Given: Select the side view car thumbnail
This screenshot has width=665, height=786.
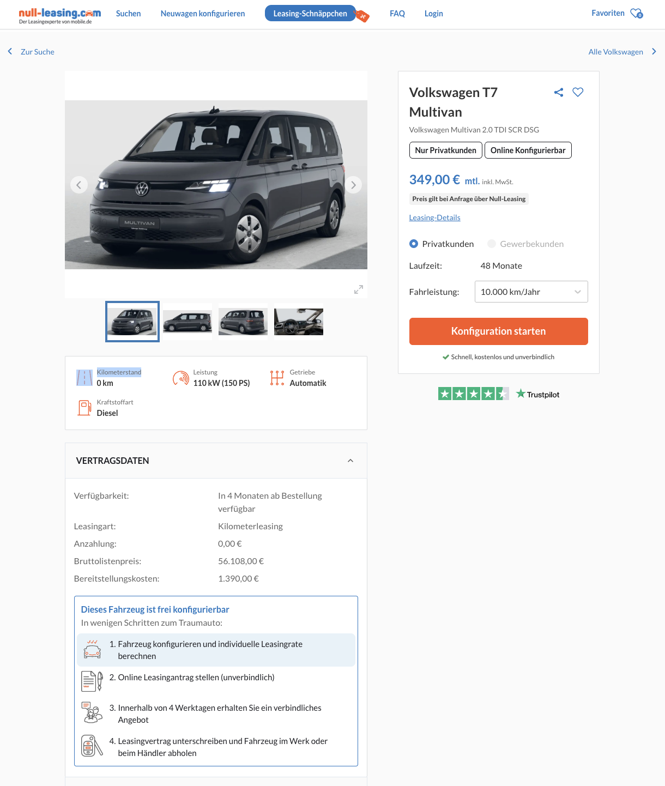Looking at the screenshot, I should 188,322.
